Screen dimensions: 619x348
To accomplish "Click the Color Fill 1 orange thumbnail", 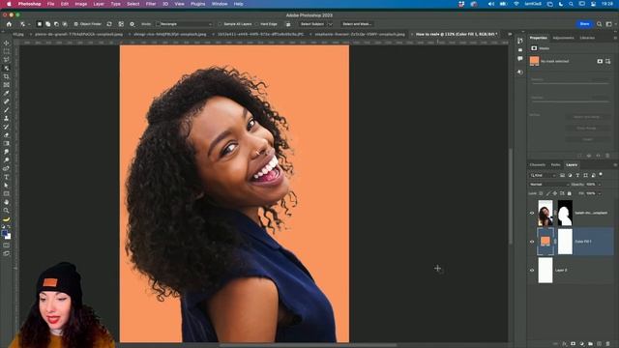I will click(x=545, y=241).
